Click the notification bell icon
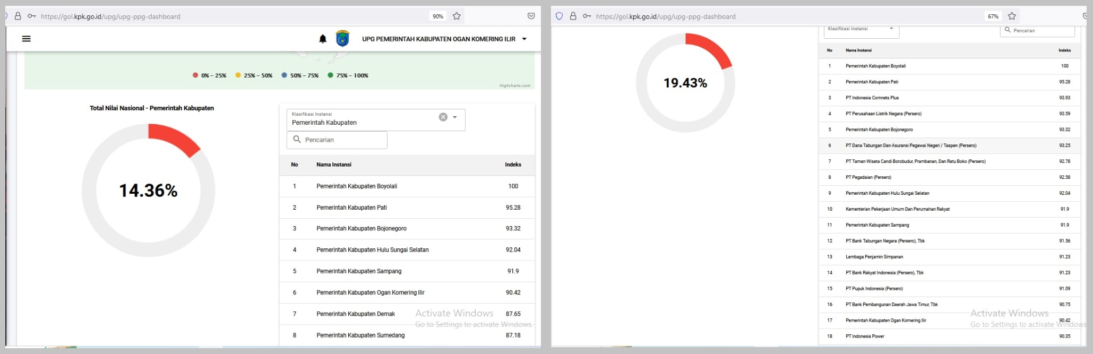 (x=323, y=39)
